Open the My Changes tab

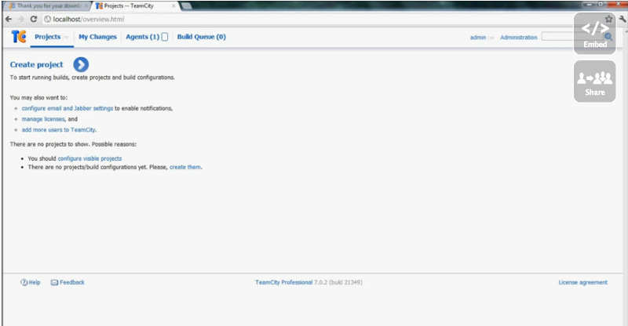pyautogui.click(x=97, y=37)
